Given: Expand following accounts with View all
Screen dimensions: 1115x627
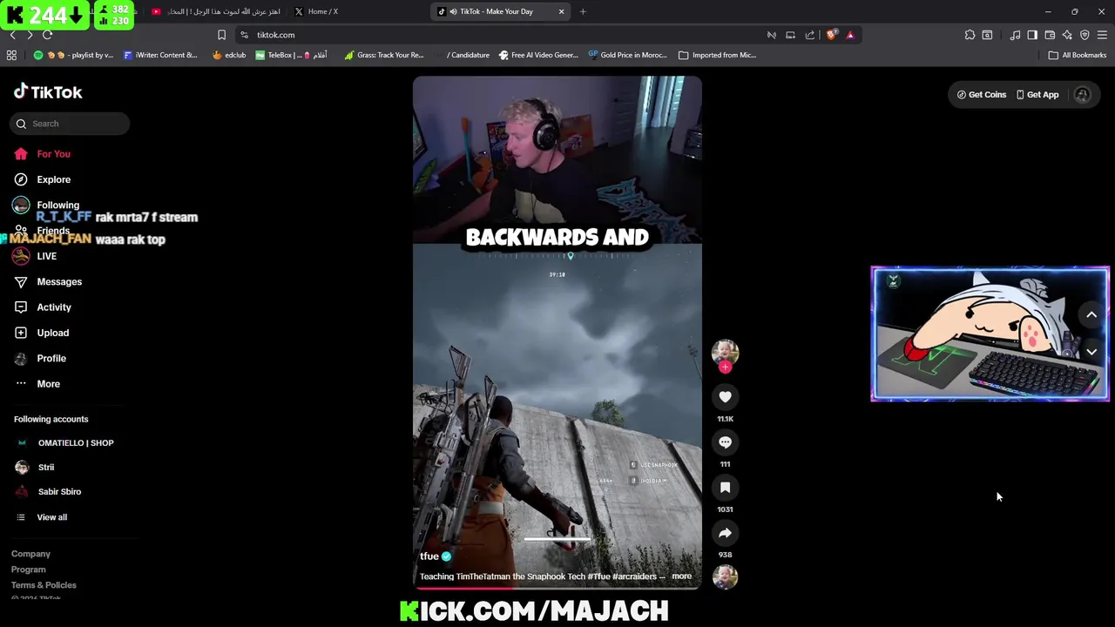Looking at the screenshot, I should pos(42,517).
